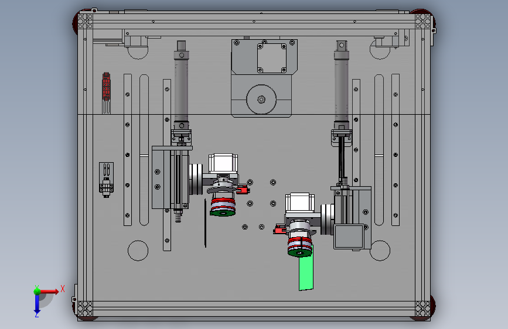
Task: Select the square motor flange at top center
Action: coord(271,58)
